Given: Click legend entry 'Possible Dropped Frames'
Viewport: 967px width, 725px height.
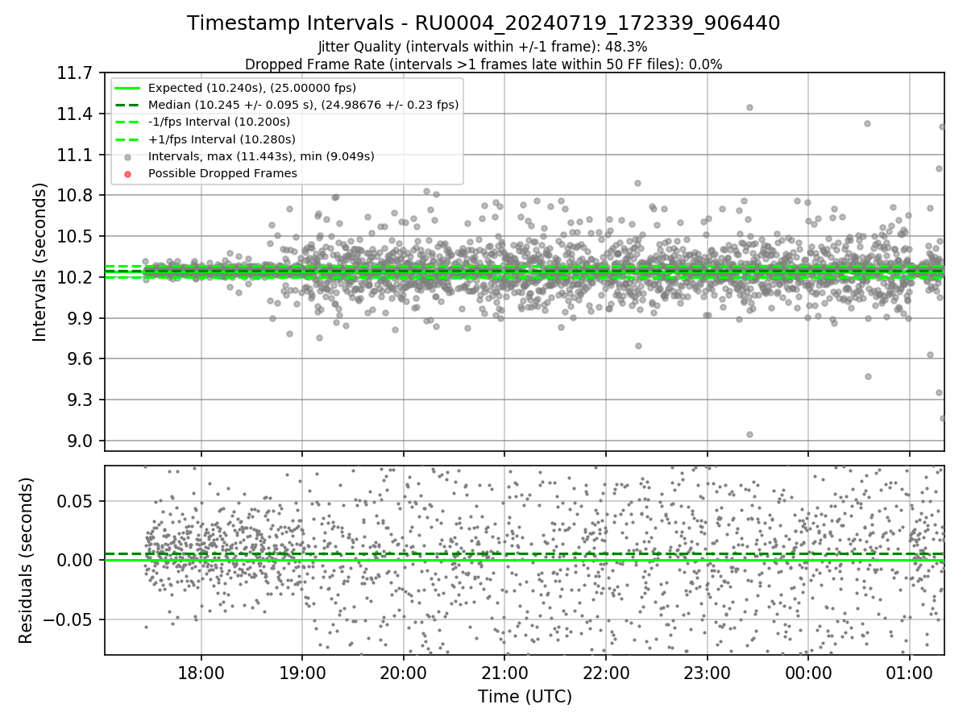Looking at the screenshot, I should pos(222,173).
